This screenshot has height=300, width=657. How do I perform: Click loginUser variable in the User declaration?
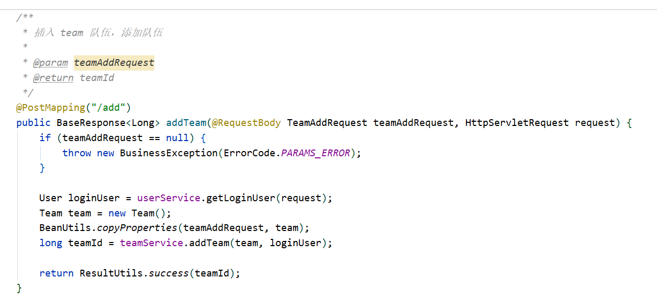[x=94, y=198]
